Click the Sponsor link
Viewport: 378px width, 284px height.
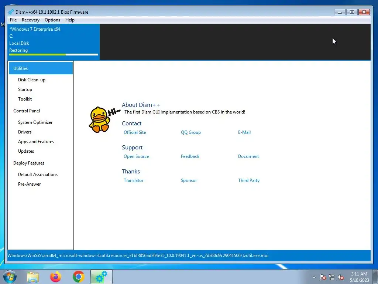click(x=189, y=180)
